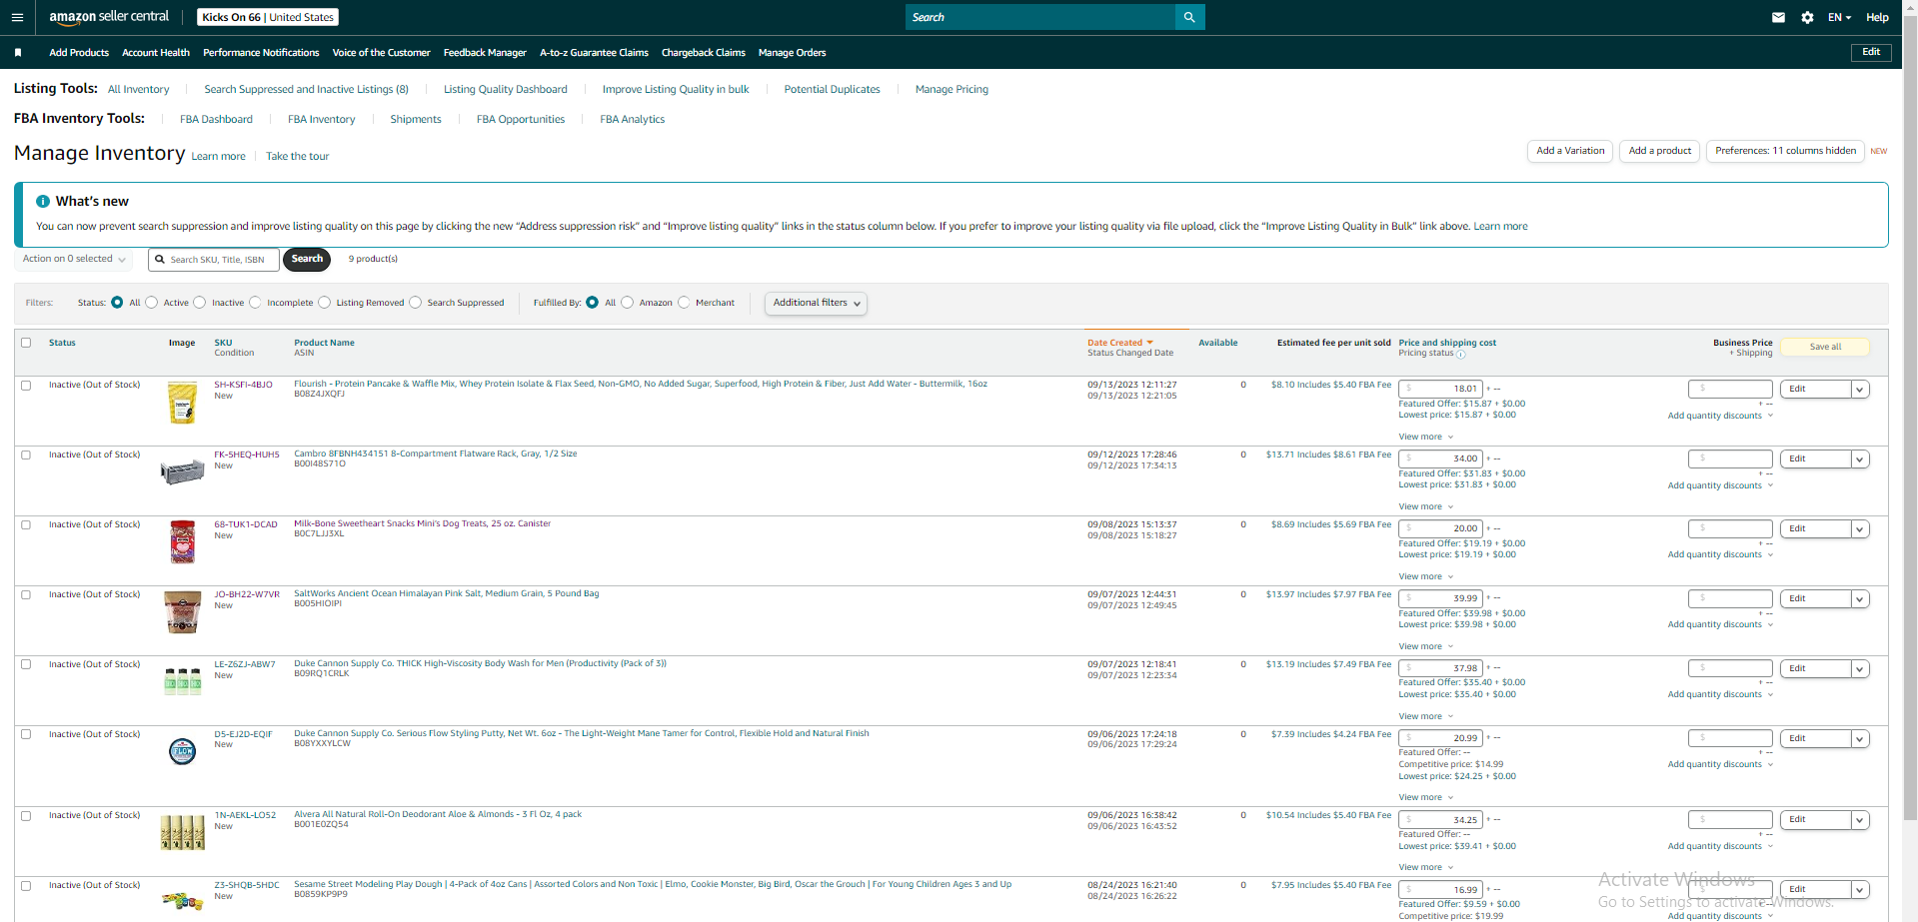
Task: Expand View more for Flourish pricing
Action: pos(1425,437)
